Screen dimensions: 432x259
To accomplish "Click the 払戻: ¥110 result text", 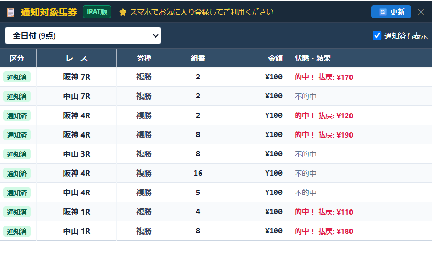I will 335,212.
